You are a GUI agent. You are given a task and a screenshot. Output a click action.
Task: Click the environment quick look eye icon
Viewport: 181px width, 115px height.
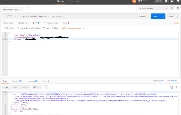[172, 8]
